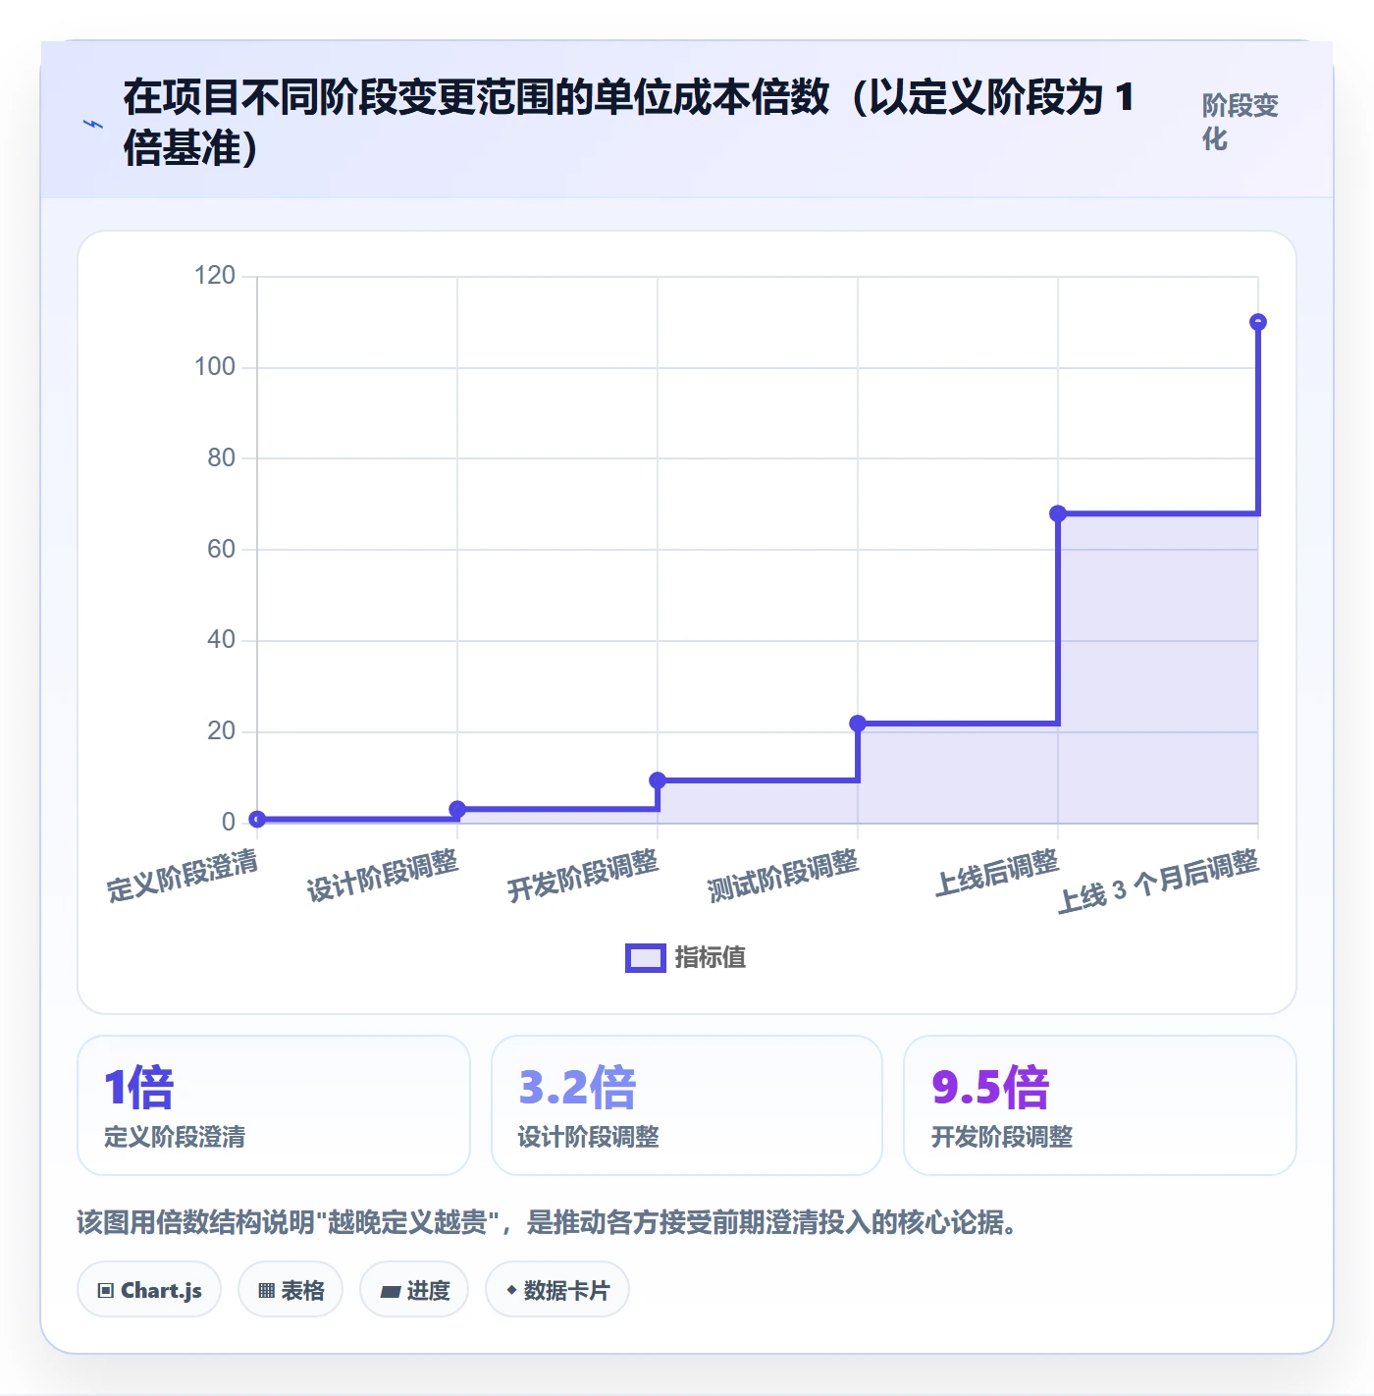Click the y-axis value 100
This screenshot has width=1374, height=1396.
(215, 366)
